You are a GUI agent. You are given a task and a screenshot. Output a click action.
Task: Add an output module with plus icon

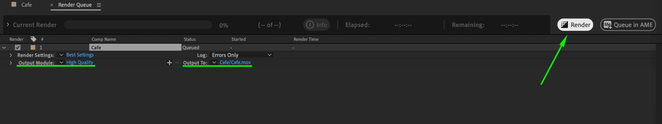point(169,62)
